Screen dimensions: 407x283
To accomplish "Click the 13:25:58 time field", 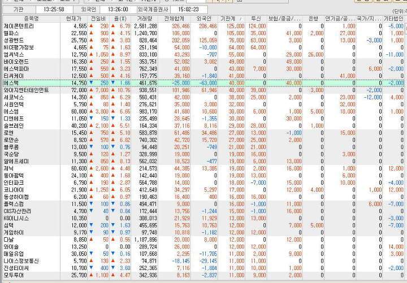I will click(54, 10).
